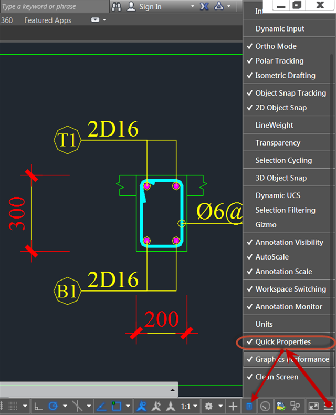Focus the keyword or phrase search field
Screen dimensions: 336x415
point(54,6)
